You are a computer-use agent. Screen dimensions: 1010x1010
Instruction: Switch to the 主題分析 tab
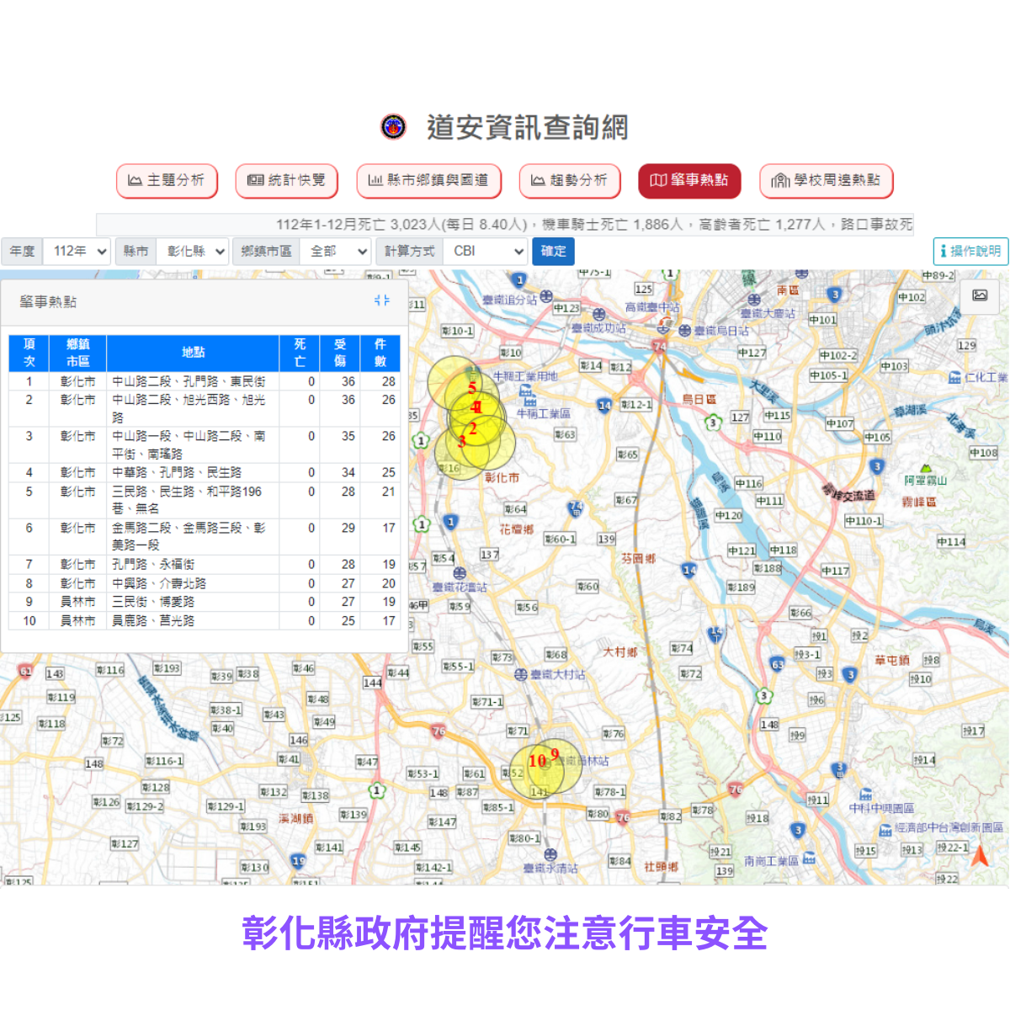tap(167, 180)
